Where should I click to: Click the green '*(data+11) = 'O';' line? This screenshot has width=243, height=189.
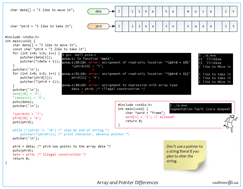point(29,98)
